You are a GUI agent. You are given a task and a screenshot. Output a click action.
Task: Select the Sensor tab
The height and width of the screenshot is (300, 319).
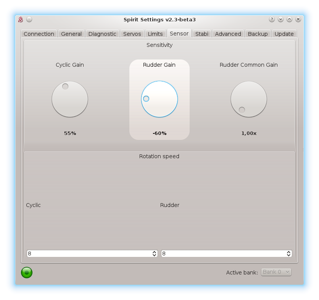tap(179, 34)
